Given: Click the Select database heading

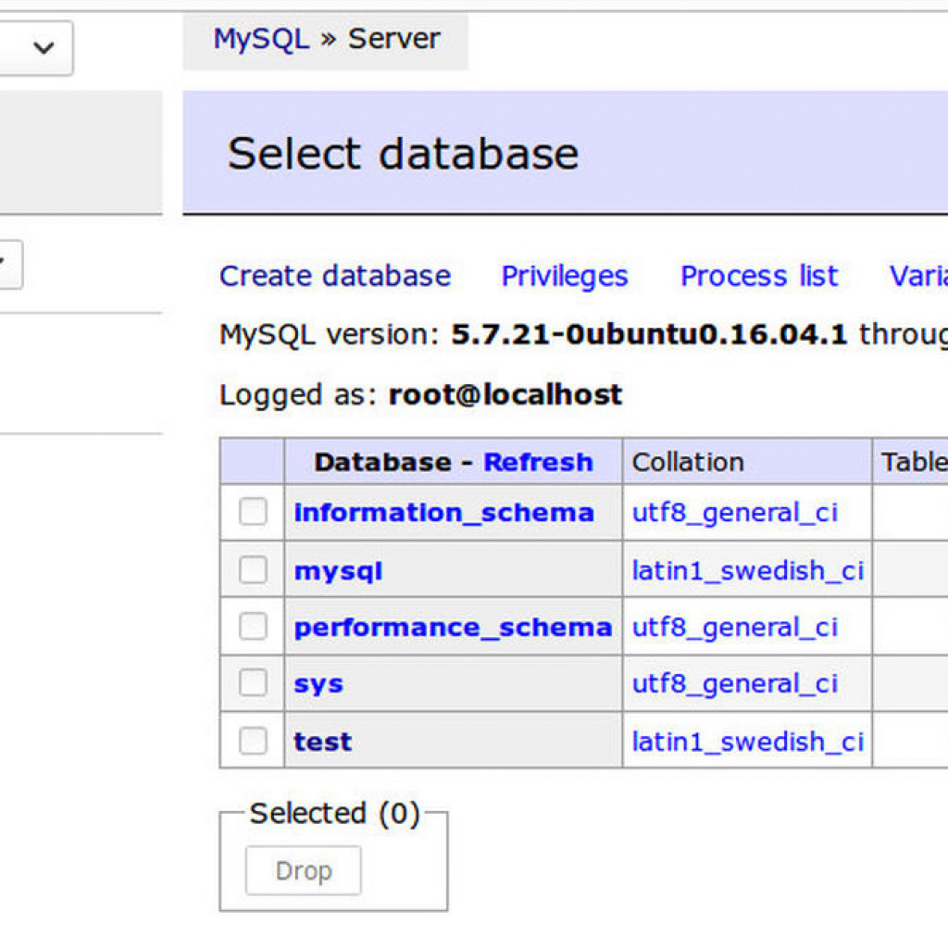Looking at the screenshot, I should [x=404, y=153].
